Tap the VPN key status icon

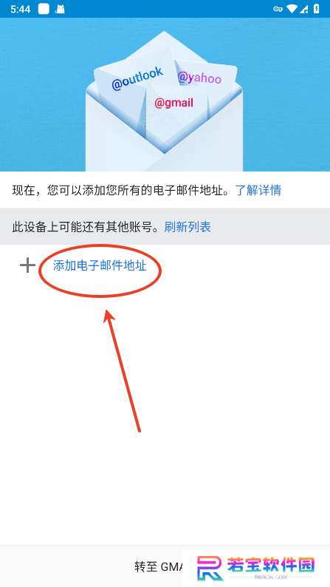point(278,9)
